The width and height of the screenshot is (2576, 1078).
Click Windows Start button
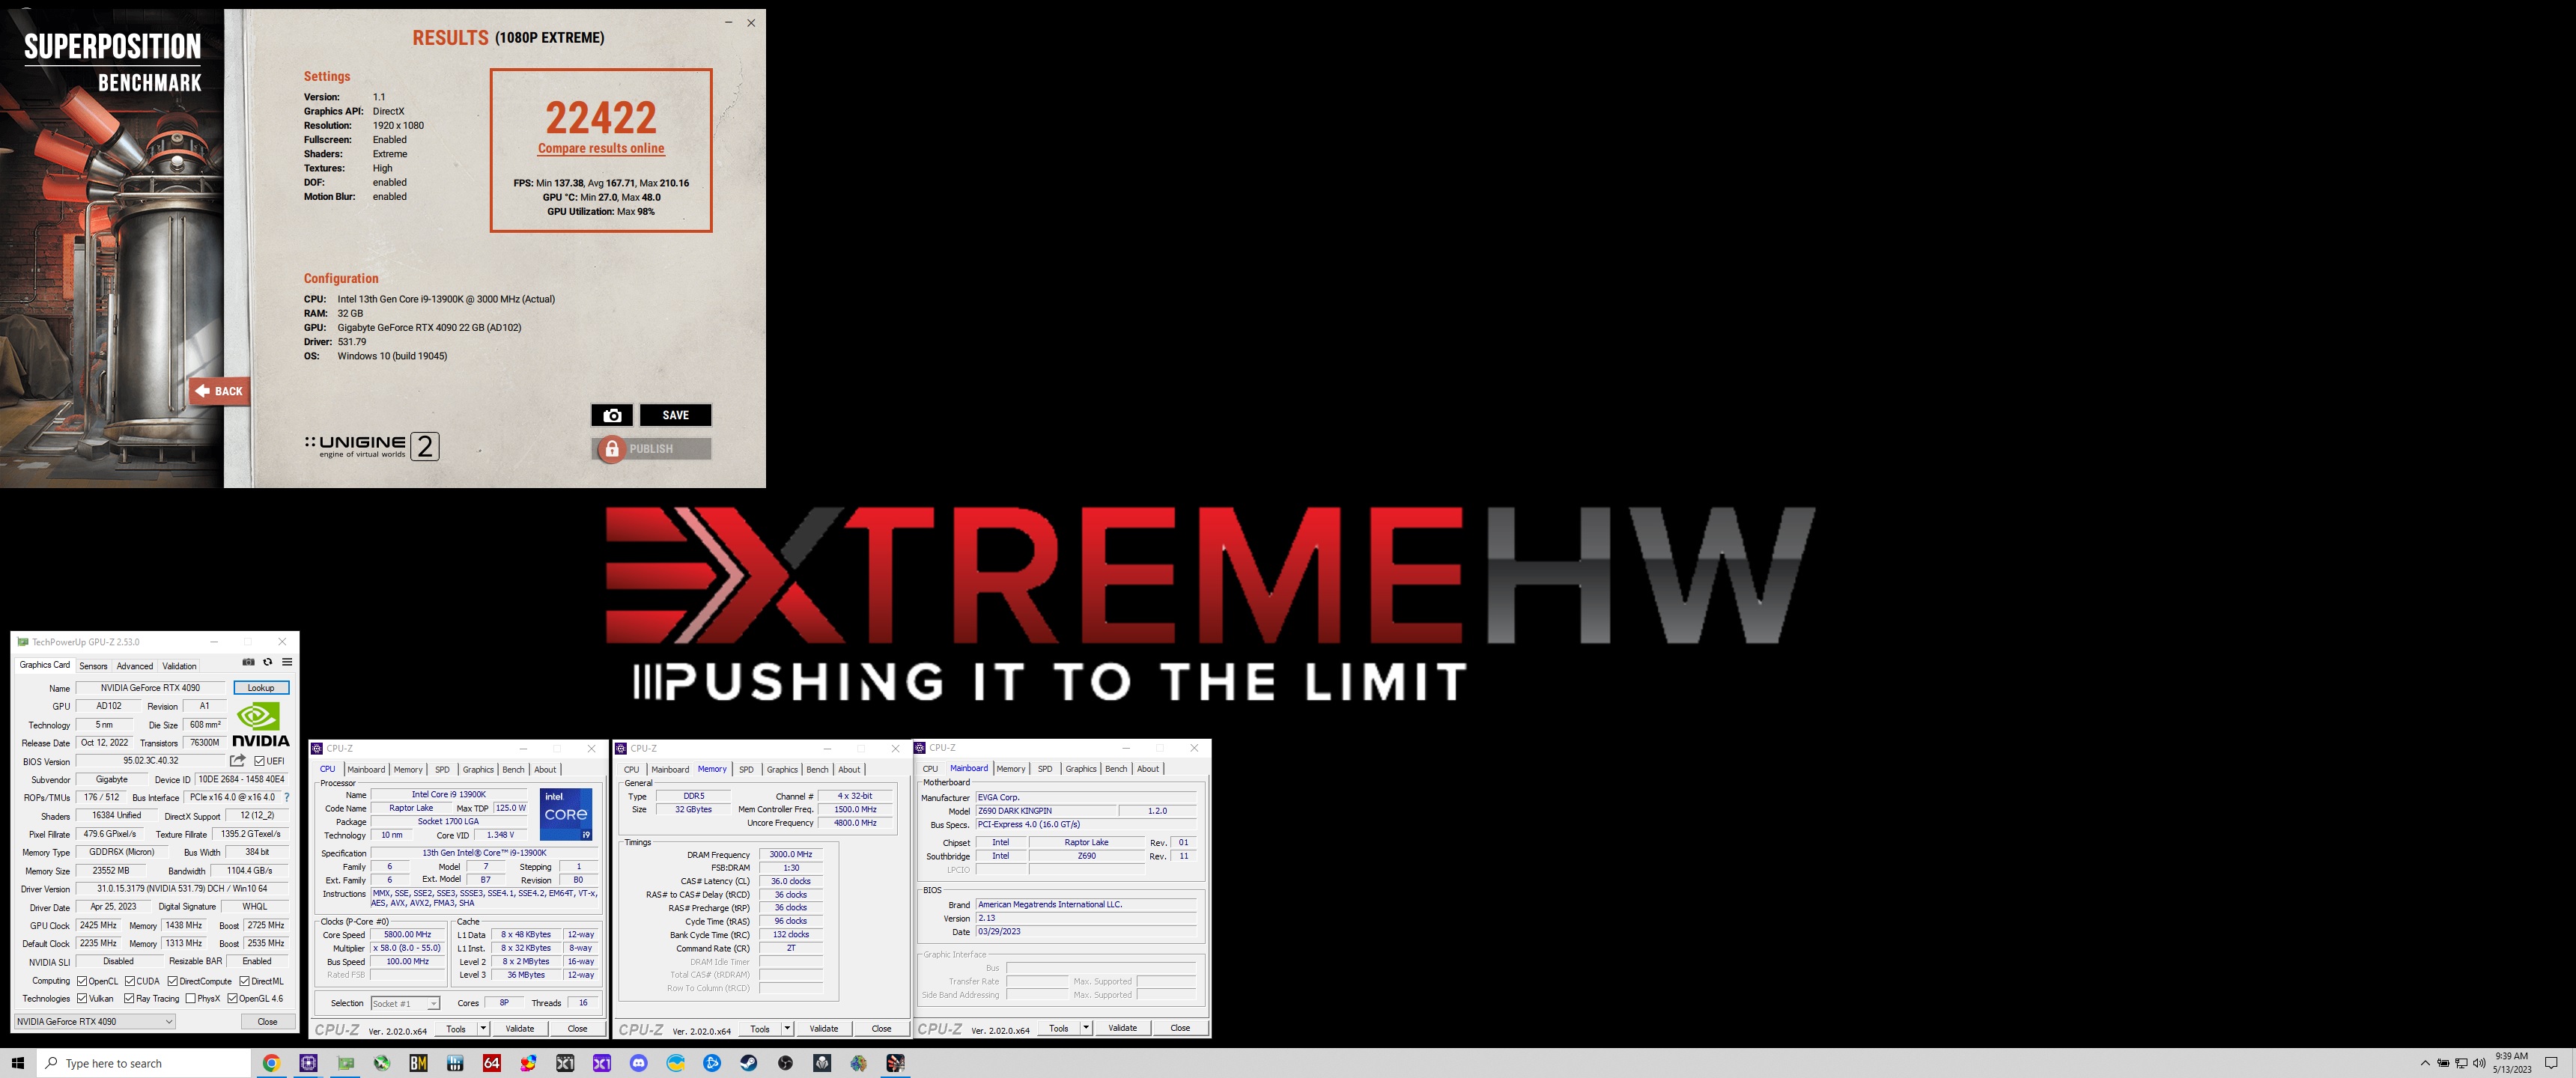click(17, 1063)
